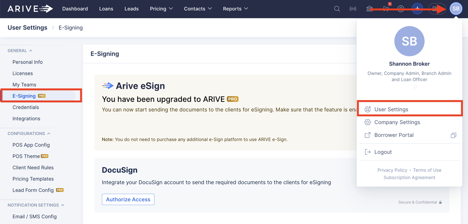Viewport: 468px width, 224px height.
Task: Go to the Leads tab
Action: click(x=132, y=9)
